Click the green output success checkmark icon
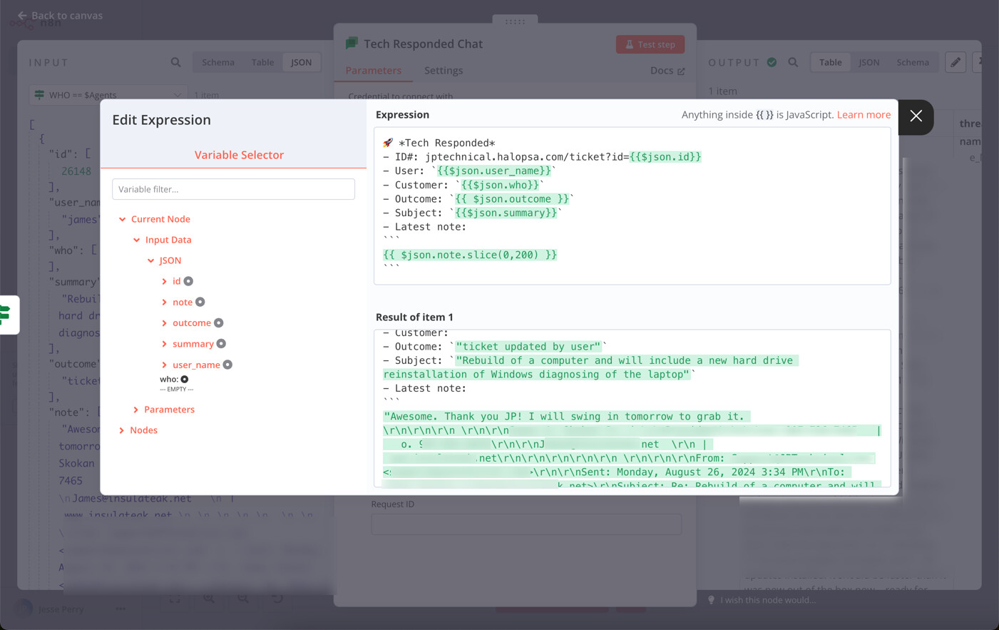This screenshot has height=630, width=999. point(772,62)
